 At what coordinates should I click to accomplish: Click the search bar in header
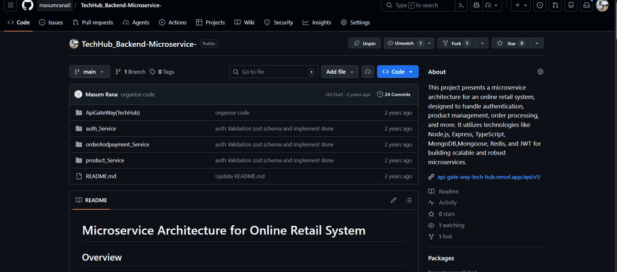point(418,6)
